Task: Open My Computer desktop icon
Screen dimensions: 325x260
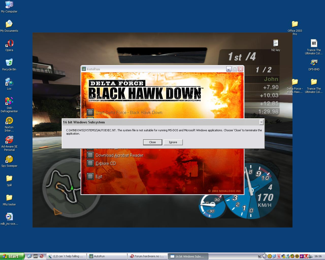Action: (9, 7)
